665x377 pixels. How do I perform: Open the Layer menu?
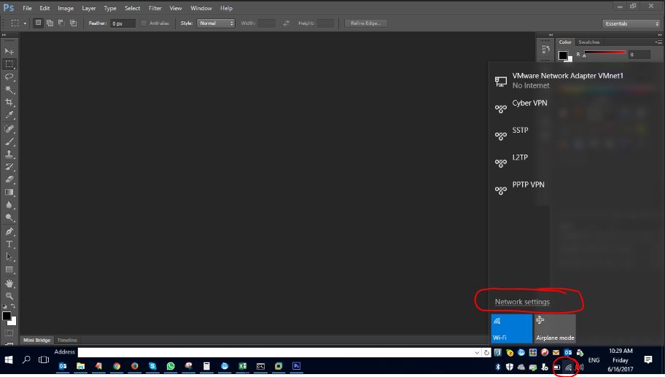(89, 8)
